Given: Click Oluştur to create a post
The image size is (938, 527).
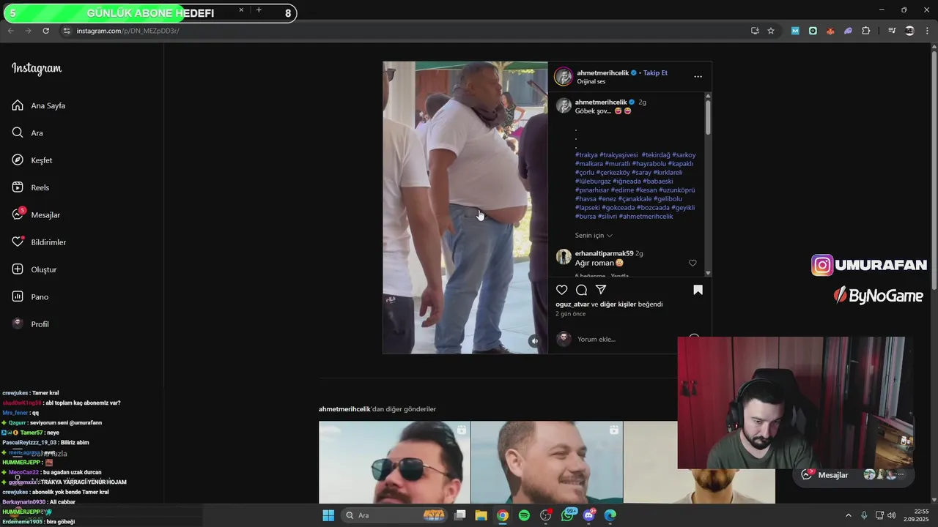Looking at the screenshot, I should tap(34, 269).
